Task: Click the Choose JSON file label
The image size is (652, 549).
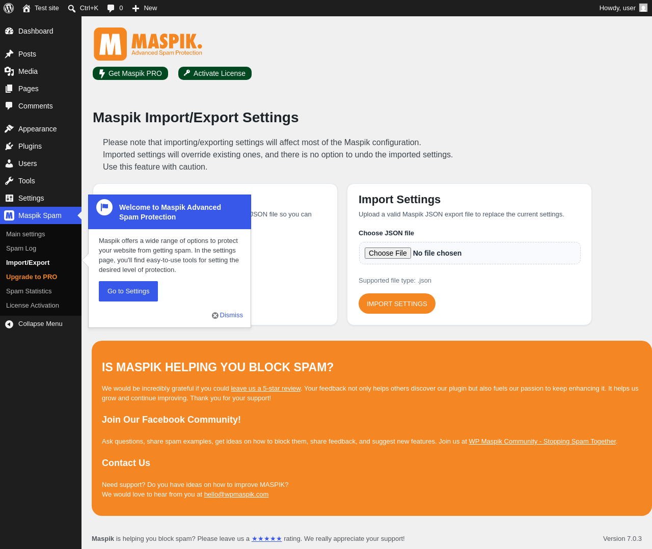Action: click(x=386, y=233)
